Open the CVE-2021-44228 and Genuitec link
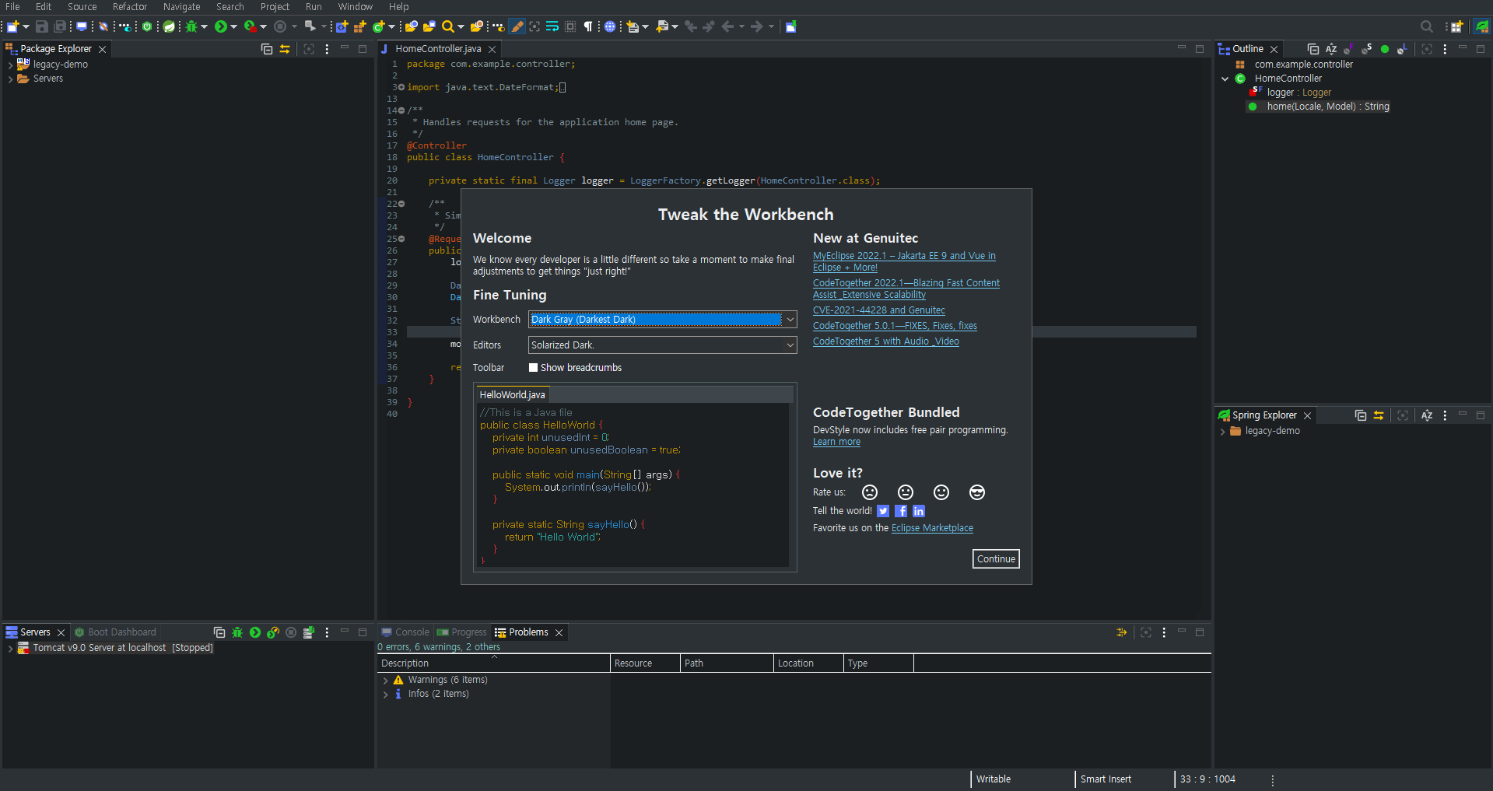 point(879,310)
